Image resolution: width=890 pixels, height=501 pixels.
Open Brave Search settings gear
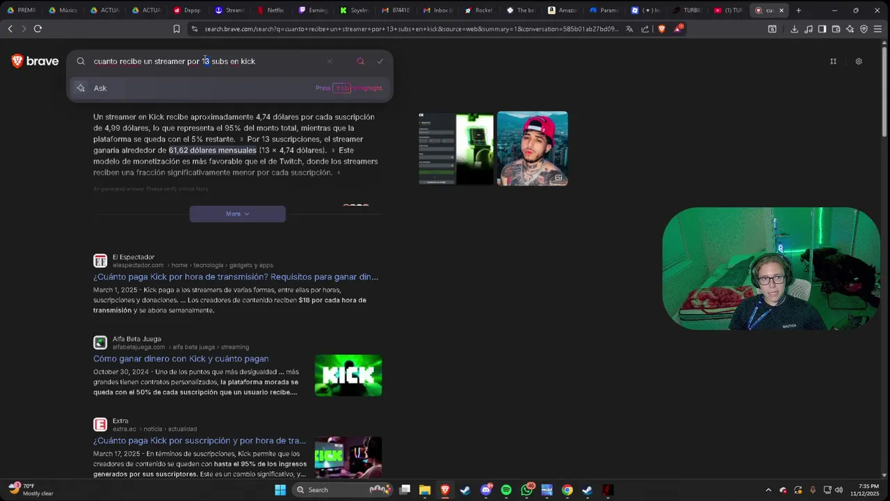point(859,61)
